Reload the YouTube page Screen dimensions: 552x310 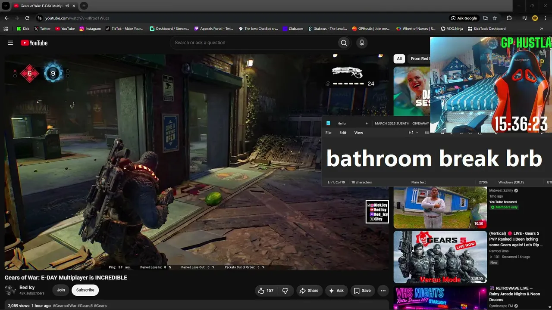point(27,18)
